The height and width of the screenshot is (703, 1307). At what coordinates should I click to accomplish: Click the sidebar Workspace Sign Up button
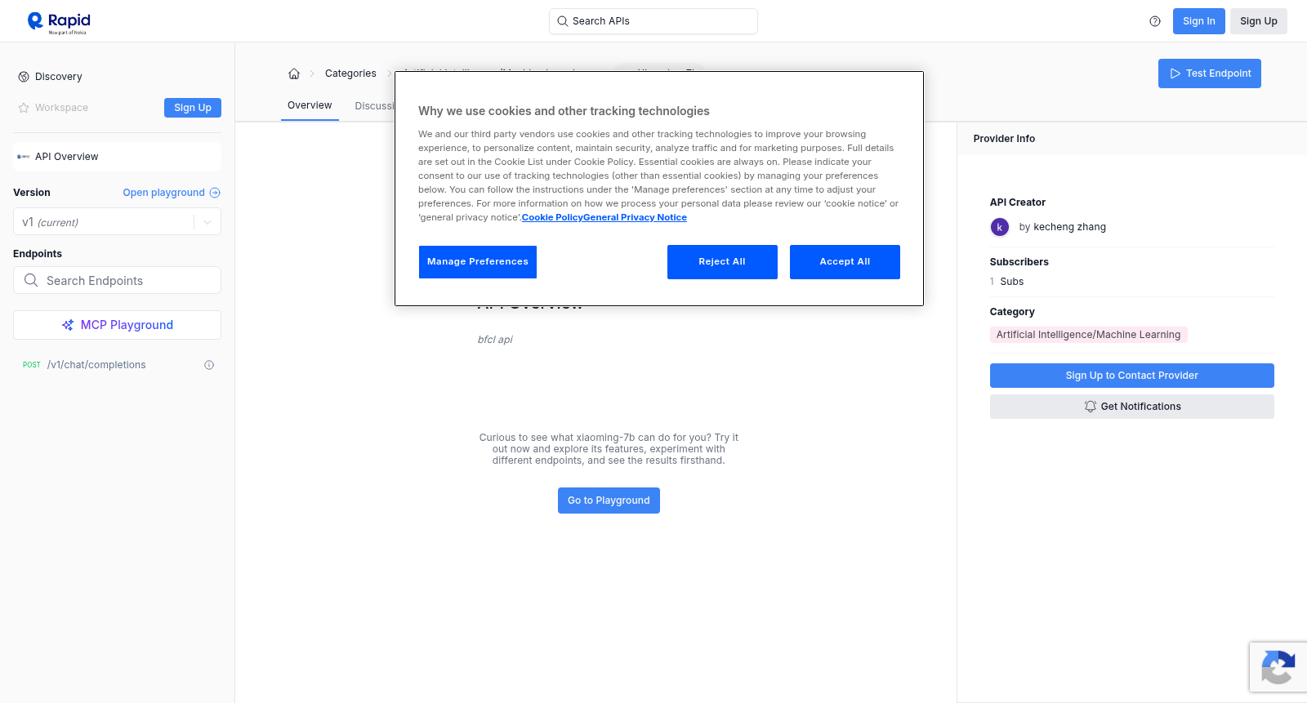193,108
